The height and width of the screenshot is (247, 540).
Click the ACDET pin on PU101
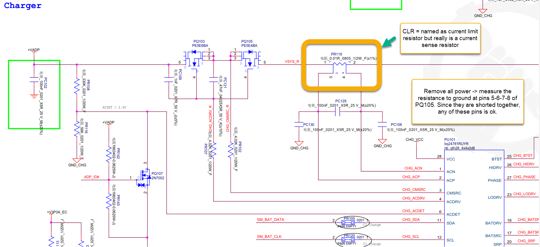tap(453, 214)
